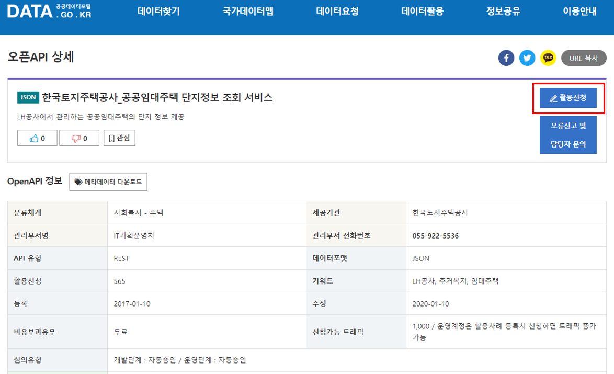The height and width of the screenshot is (374, 614).
Task: Click the 비용부과유무 label cell
Action: coord(58,332)
